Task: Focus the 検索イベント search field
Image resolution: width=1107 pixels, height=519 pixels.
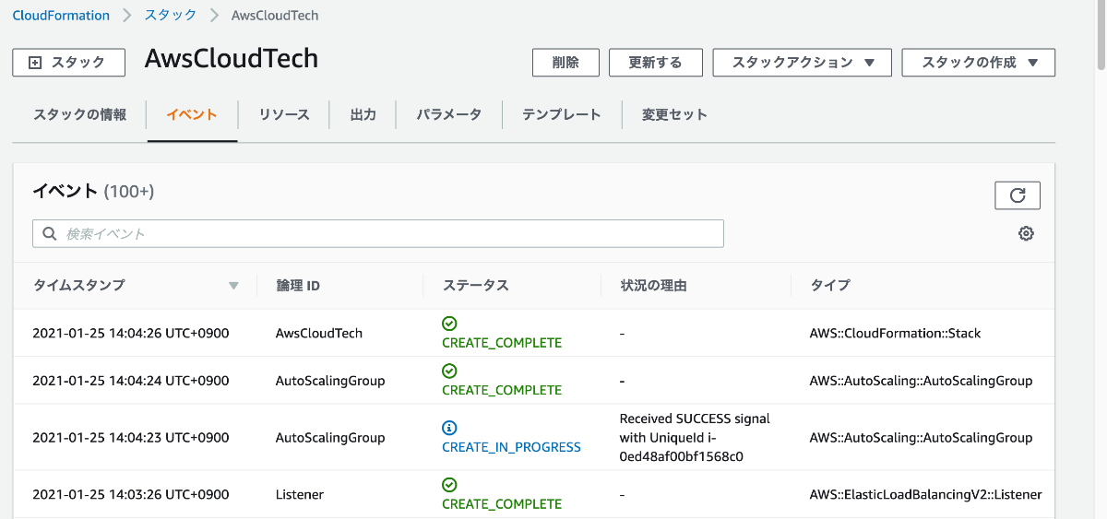Action: [387, 234]
